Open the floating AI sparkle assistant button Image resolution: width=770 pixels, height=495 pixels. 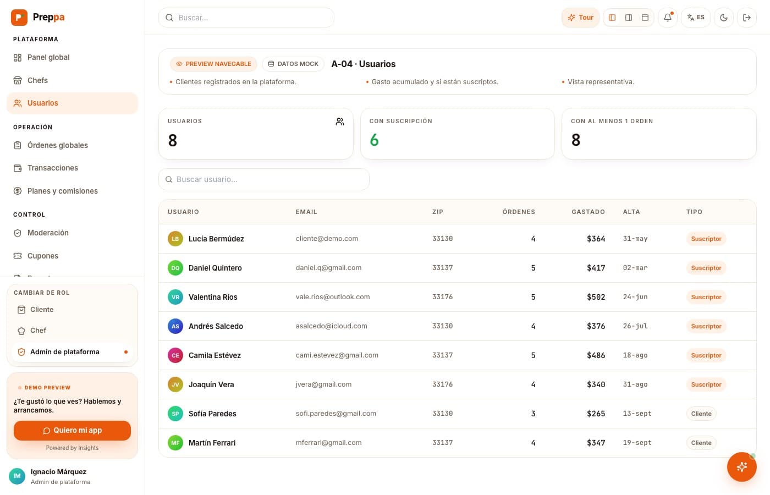[x=742, y=467]
